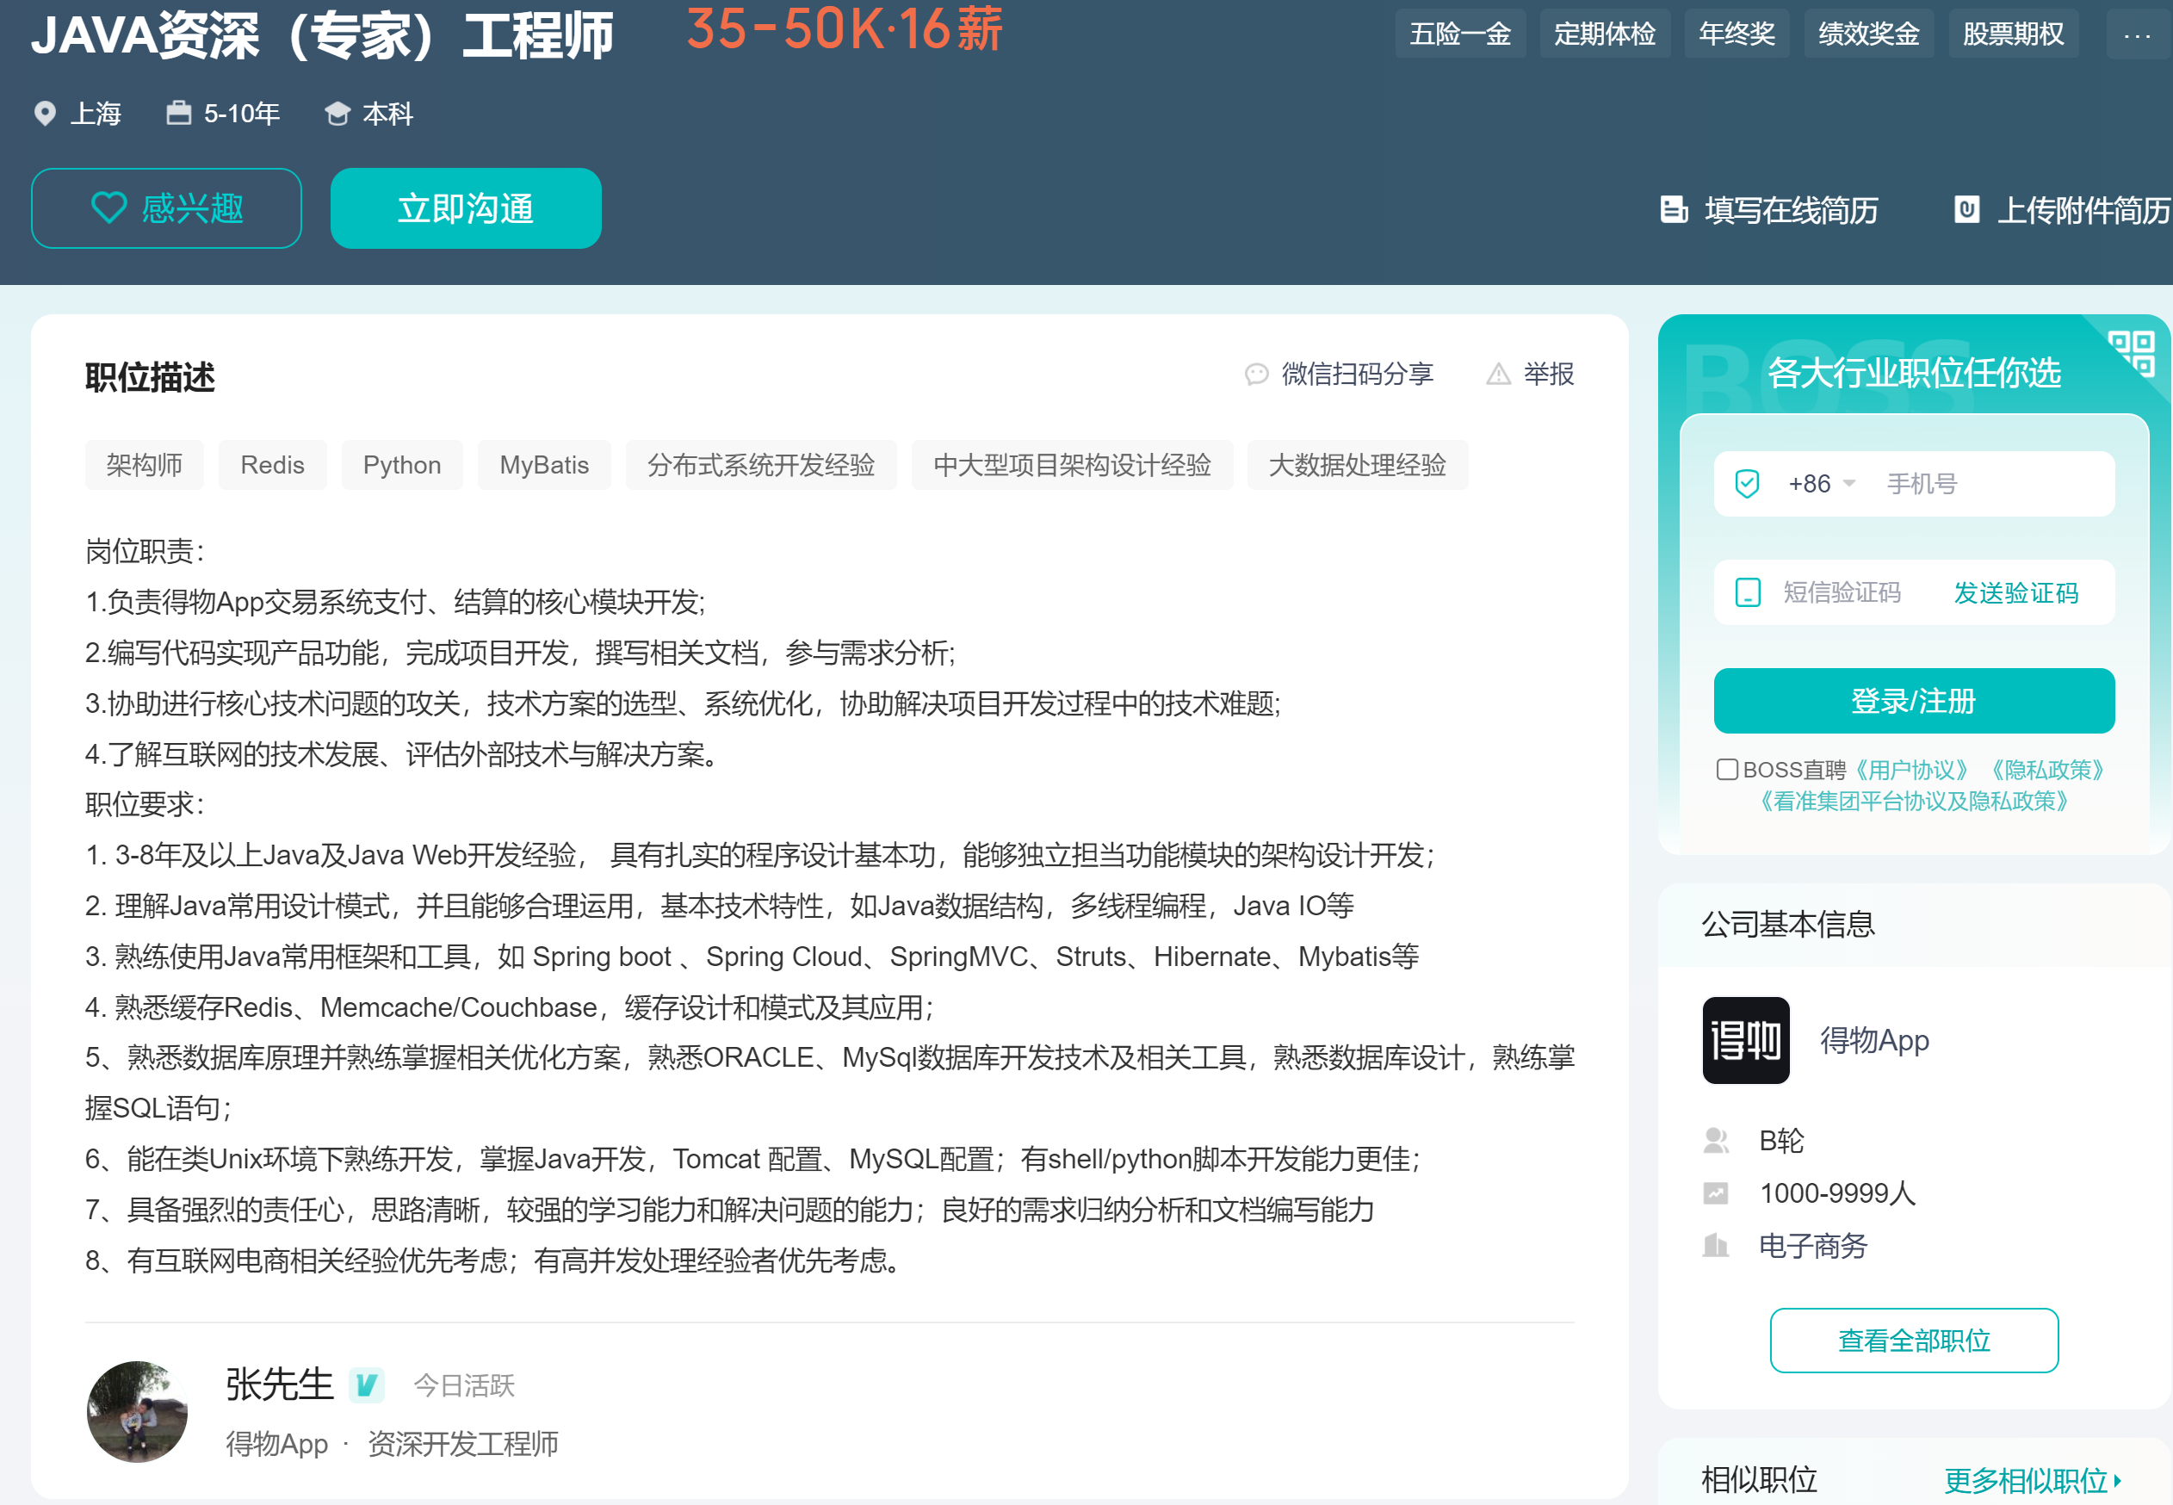Click the 中大型项目架构设计经验 tag
Screen dimensions: 2173x1505
[1072, 465]
